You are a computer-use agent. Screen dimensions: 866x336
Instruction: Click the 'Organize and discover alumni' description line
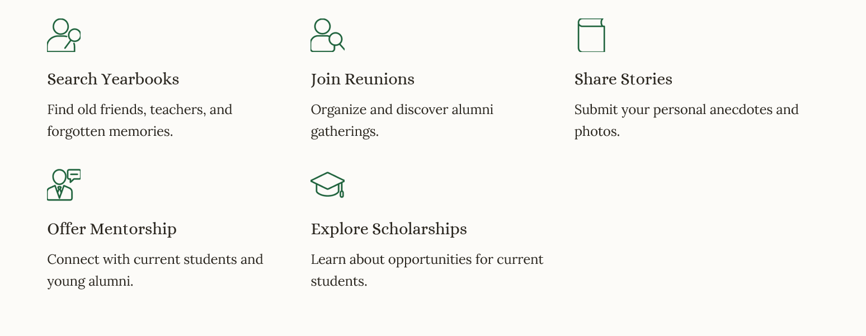coord(402,110)
